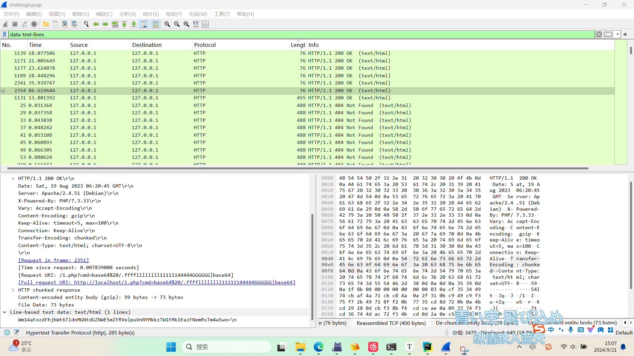The width and height of the screenshot is (634, 356).
Task: Click the taskbar 搜索 search box
Action: (227, 347)
